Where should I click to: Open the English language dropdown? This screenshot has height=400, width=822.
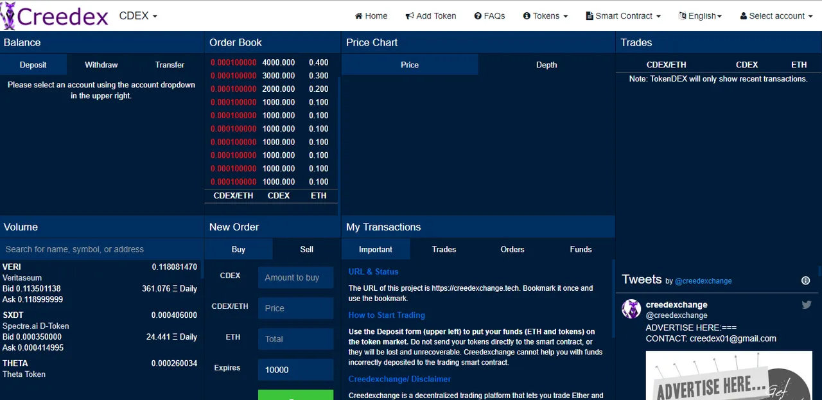[x=699, y=16]
